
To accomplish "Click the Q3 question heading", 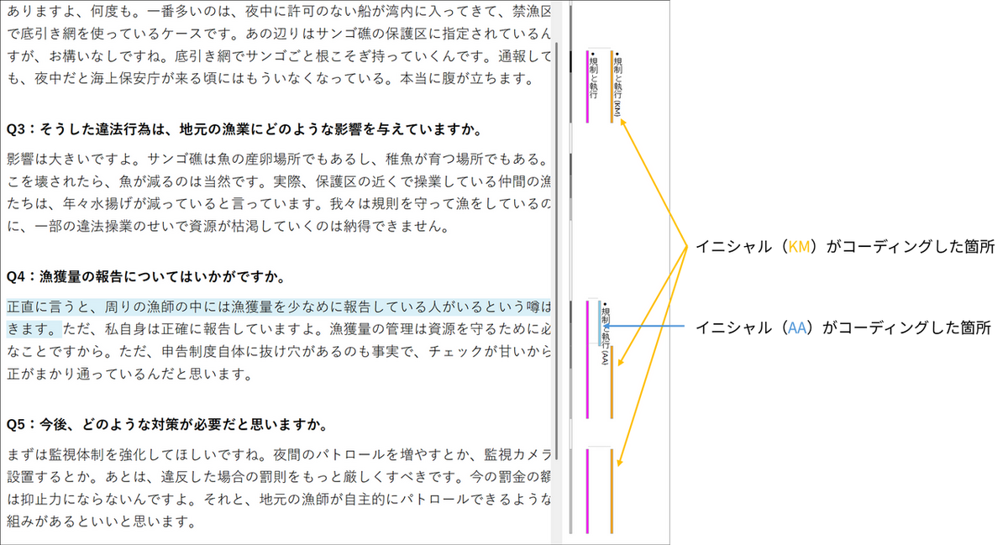I will click(244, 130).
